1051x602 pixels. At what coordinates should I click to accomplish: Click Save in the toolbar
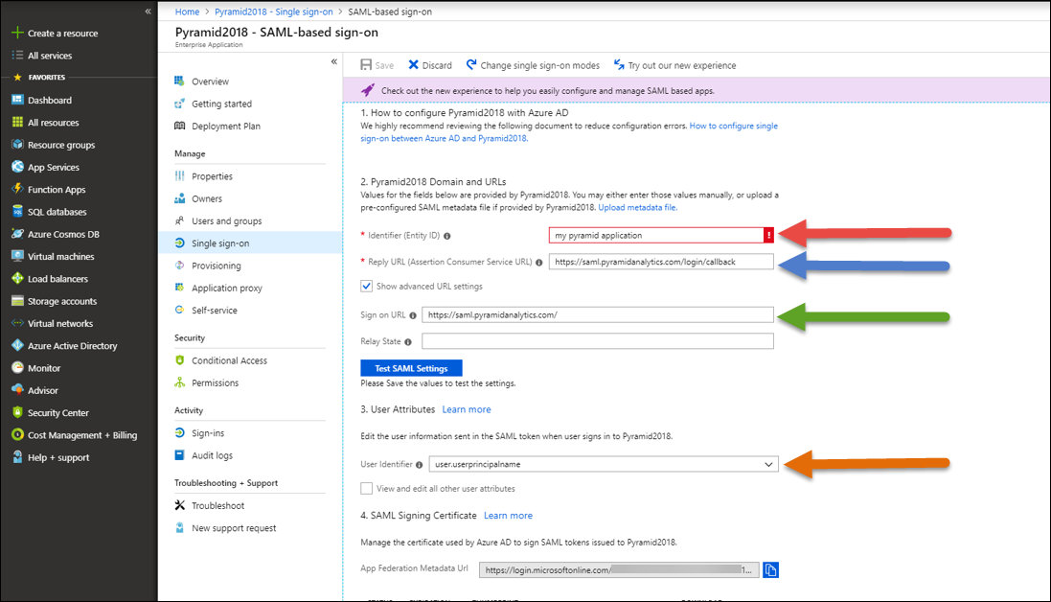(377, 65)
